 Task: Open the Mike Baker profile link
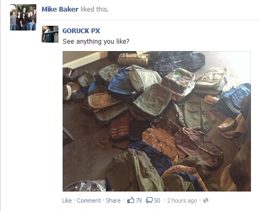(60, 9)
